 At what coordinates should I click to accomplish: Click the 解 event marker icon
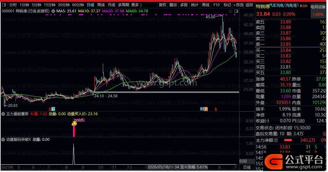click(x=53, y=109)
